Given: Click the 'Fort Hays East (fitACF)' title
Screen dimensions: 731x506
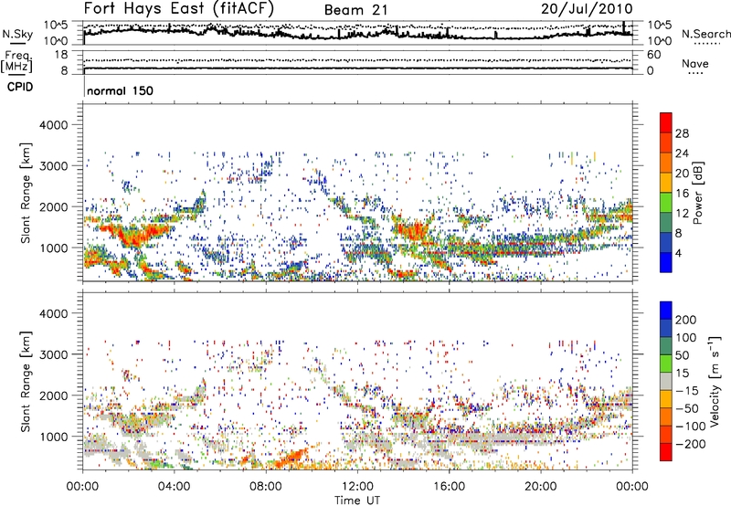Looking at the screenshot, I should click(x=178, y=9).
